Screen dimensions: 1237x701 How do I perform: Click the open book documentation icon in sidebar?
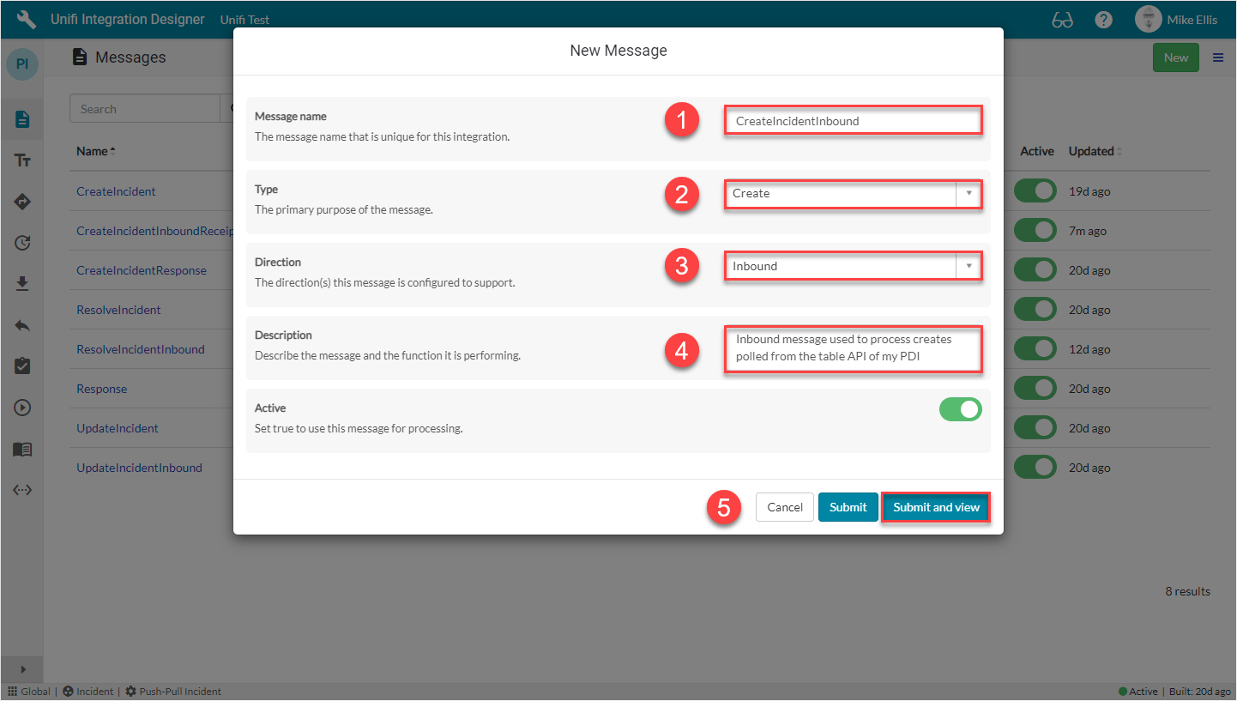click(22, 449)
